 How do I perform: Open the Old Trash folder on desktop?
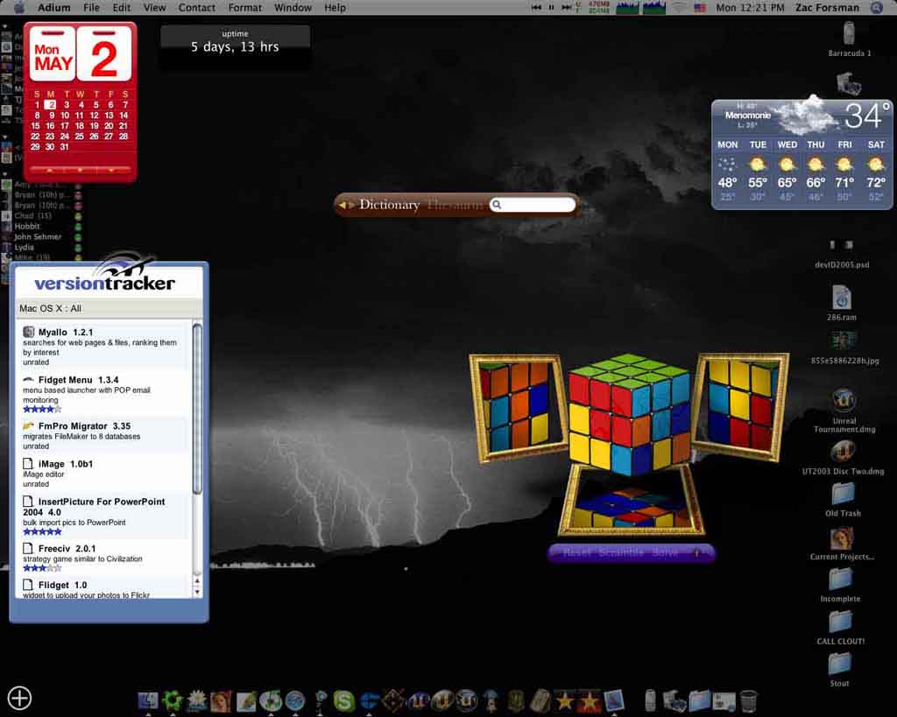[x=842, y=493]
